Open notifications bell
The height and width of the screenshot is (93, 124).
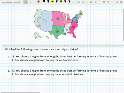coord(104,2)
